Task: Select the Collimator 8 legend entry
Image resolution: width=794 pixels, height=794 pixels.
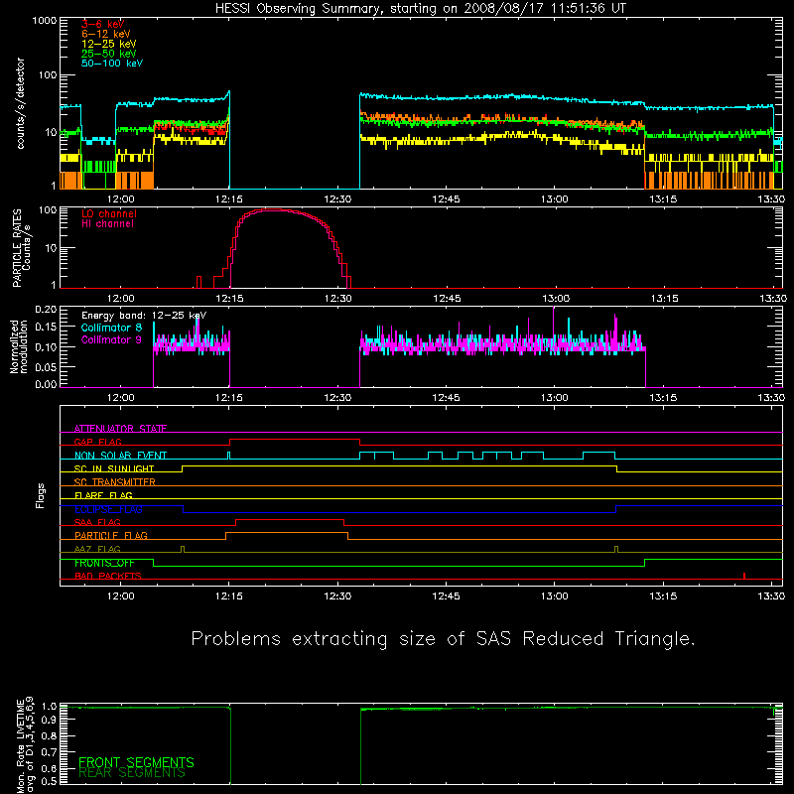Action: (x=111, y=328)
